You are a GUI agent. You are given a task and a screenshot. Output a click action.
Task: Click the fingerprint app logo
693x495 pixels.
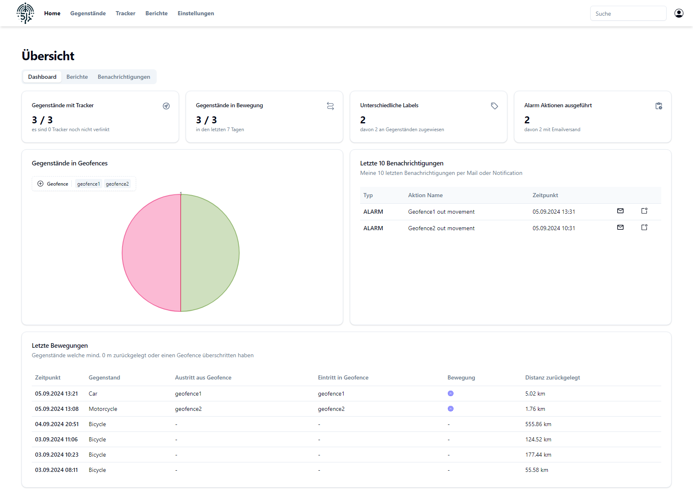25,13
